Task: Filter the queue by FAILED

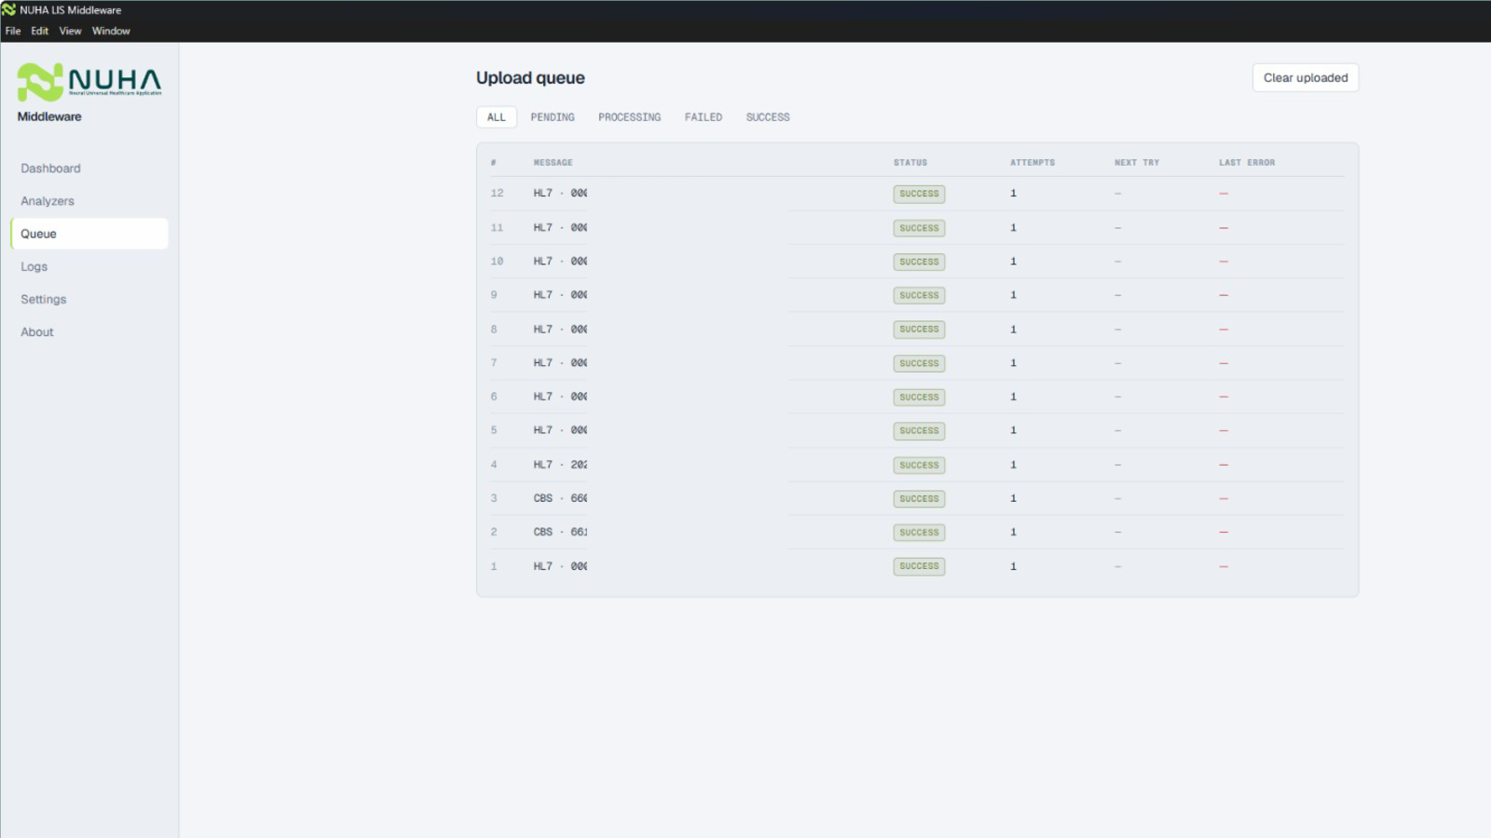Action: [x=704, y=117]
